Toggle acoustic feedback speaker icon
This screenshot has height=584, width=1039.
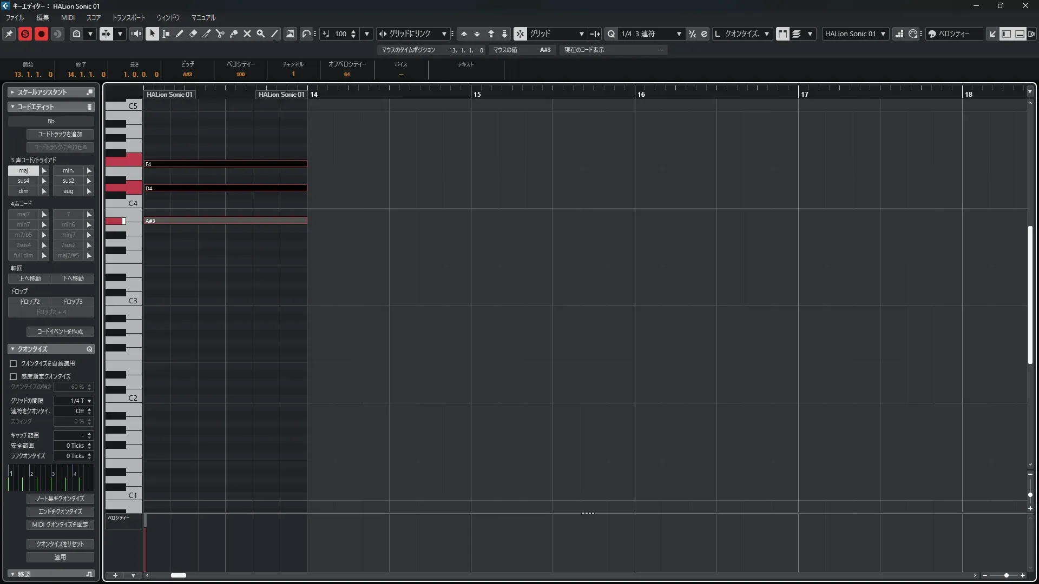coord(136,34)
